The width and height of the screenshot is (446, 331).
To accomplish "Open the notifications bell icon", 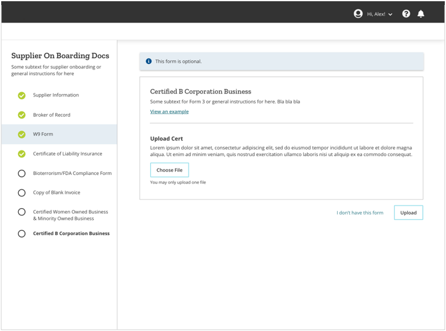I will 421,14.
